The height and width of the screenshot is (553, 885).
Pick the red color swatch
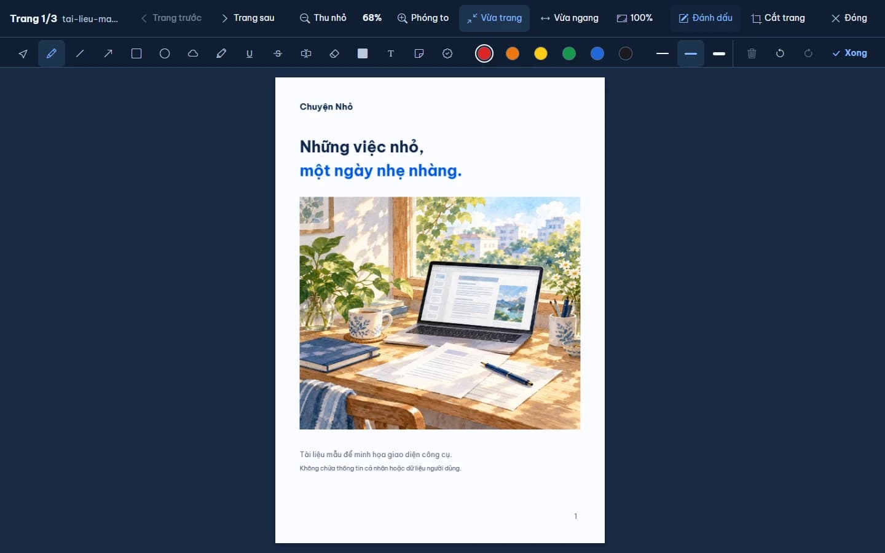484,53
